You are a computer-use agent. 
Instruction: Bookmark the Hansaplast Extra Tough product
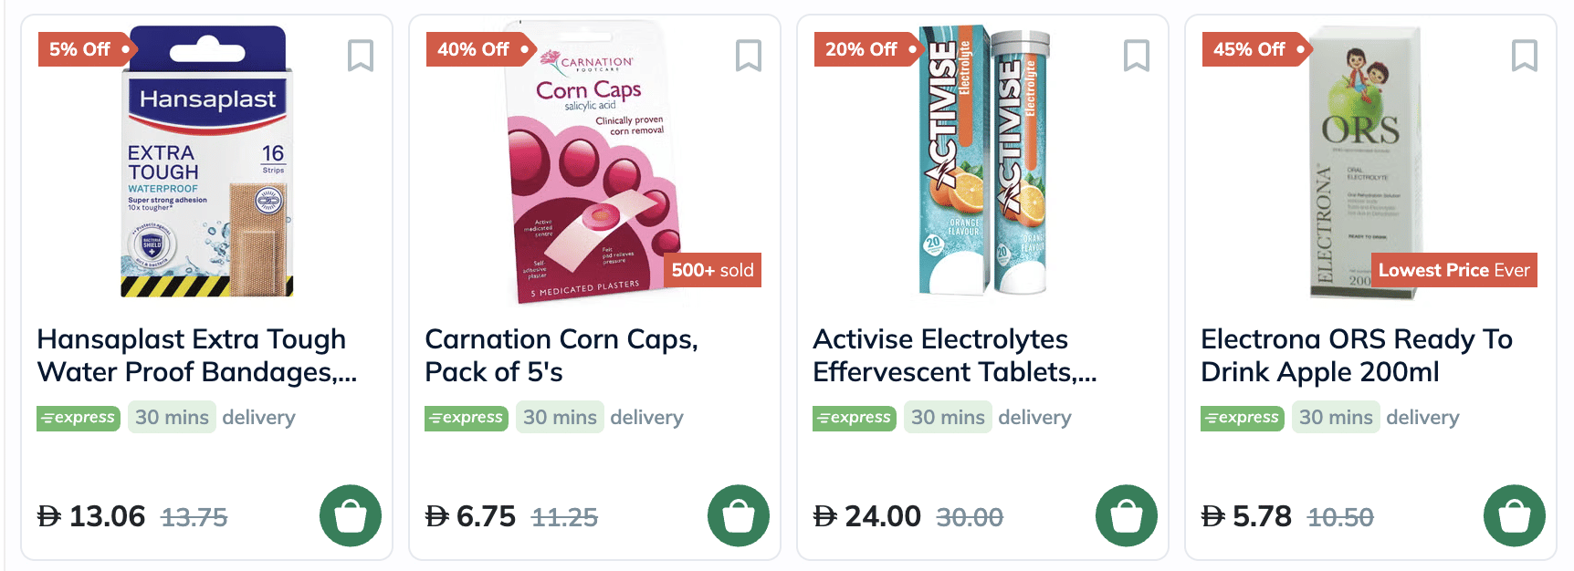click(x=361, y=56)
